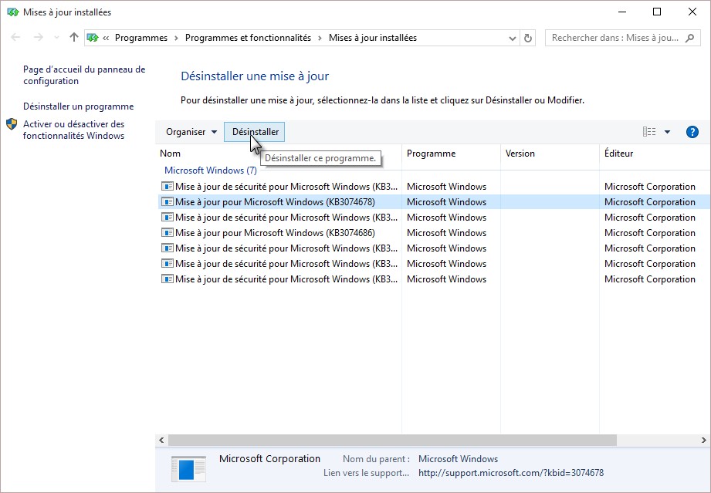The image size is (711, 493).
Task: Click the KB3074686 update row icon
Action: tap(168, 233)
